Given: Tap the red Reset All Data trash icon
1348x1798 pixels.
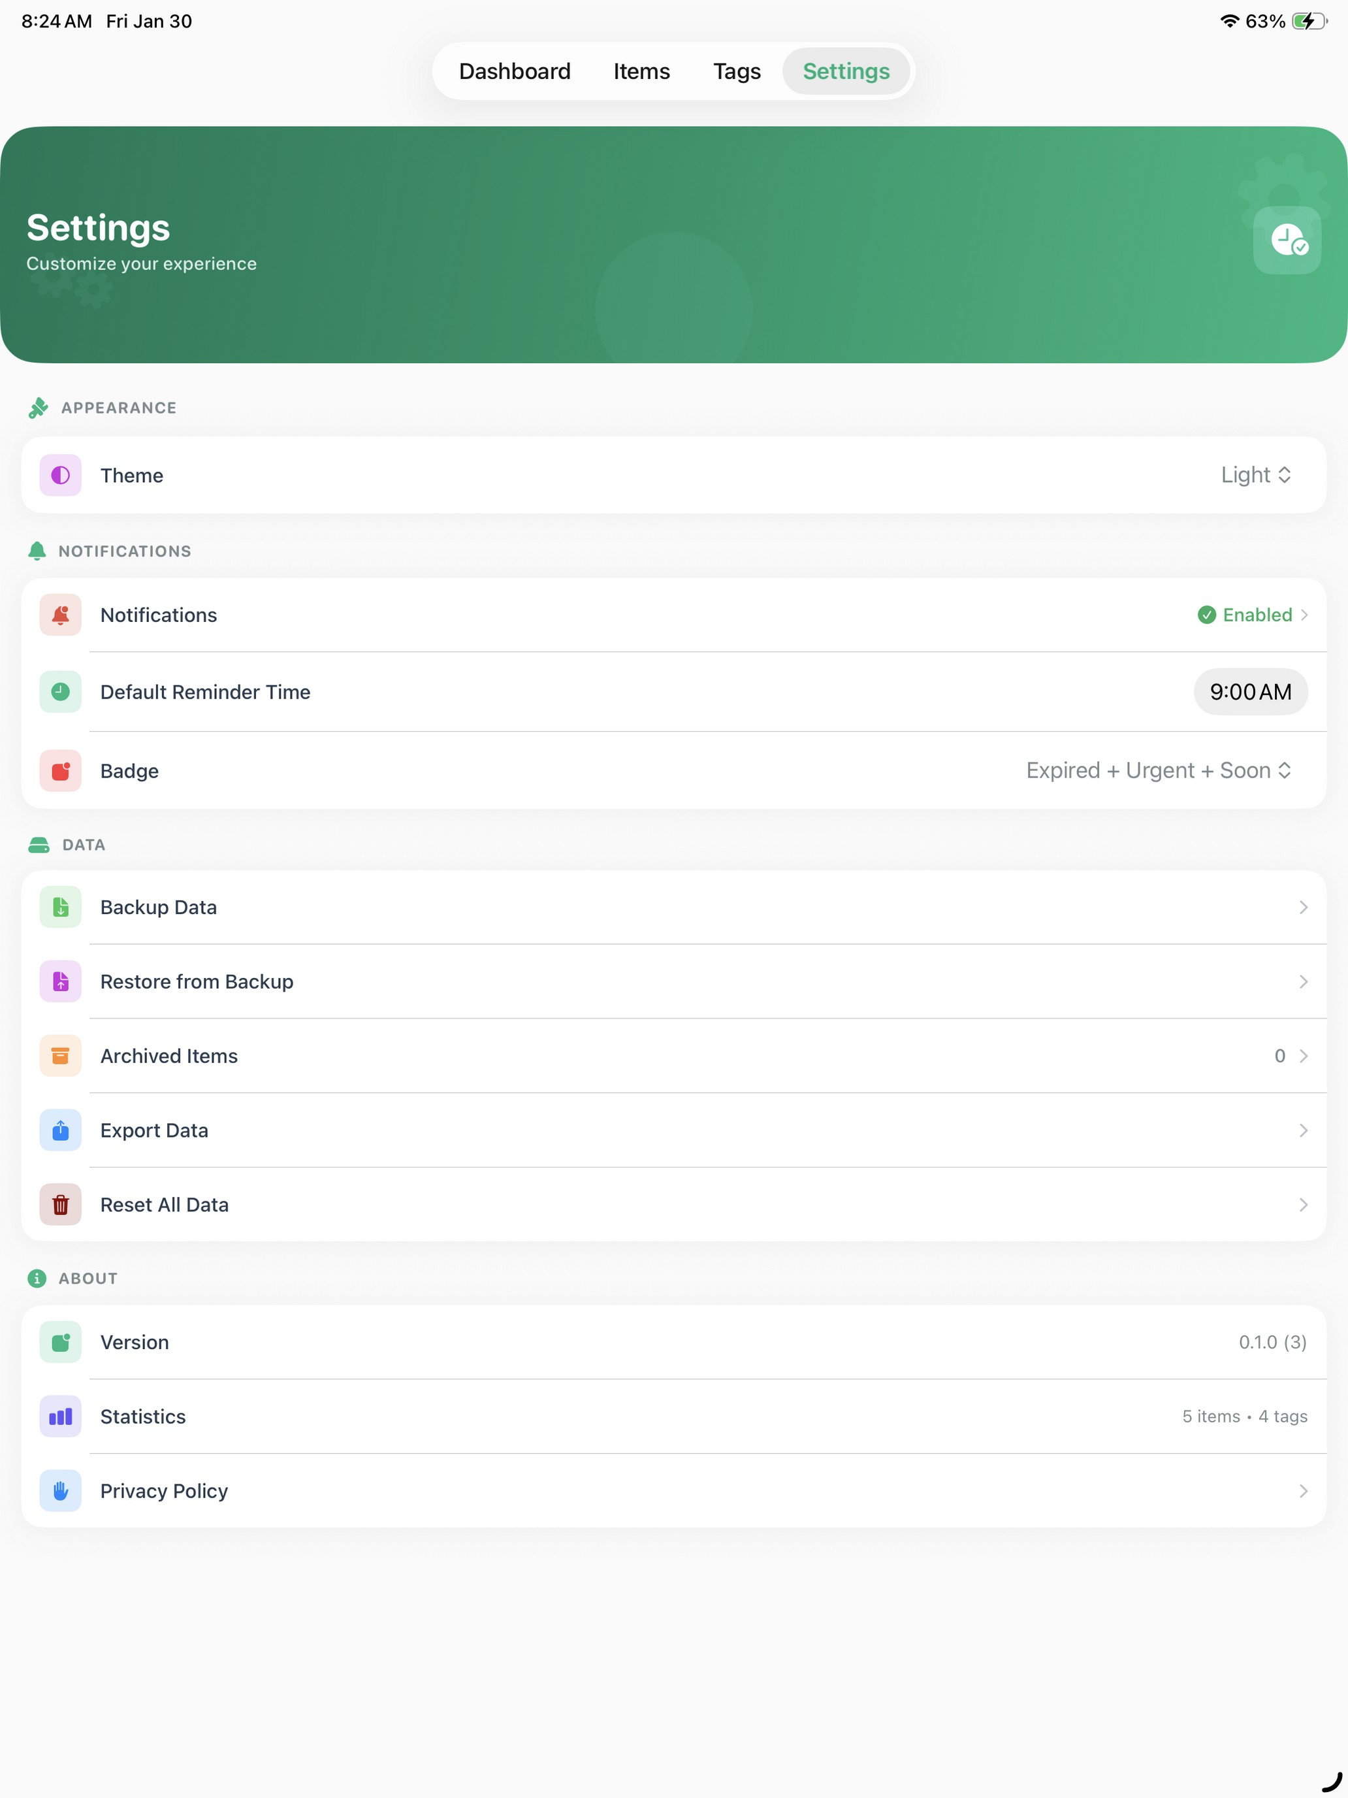Looking at the screenshot, I should point(60,1205).
